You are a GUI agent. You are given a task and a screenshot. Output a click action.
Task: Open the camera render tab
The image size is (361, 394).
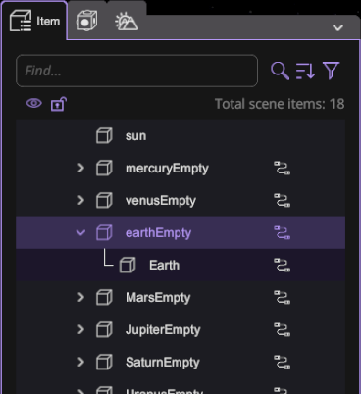point(86,21)
